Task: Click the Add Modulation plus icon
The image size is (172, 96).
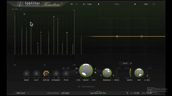Action: coord(79,86)
